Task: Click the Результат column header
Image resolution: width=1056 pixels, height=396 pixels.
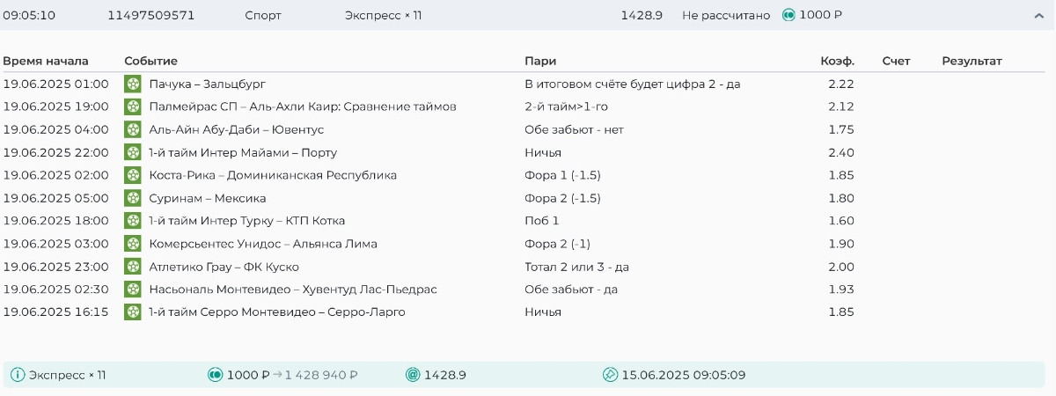Action: [x=972, y=61]
